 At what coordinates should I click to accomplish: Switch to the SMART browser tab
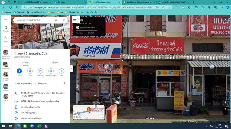click(174, 2)
